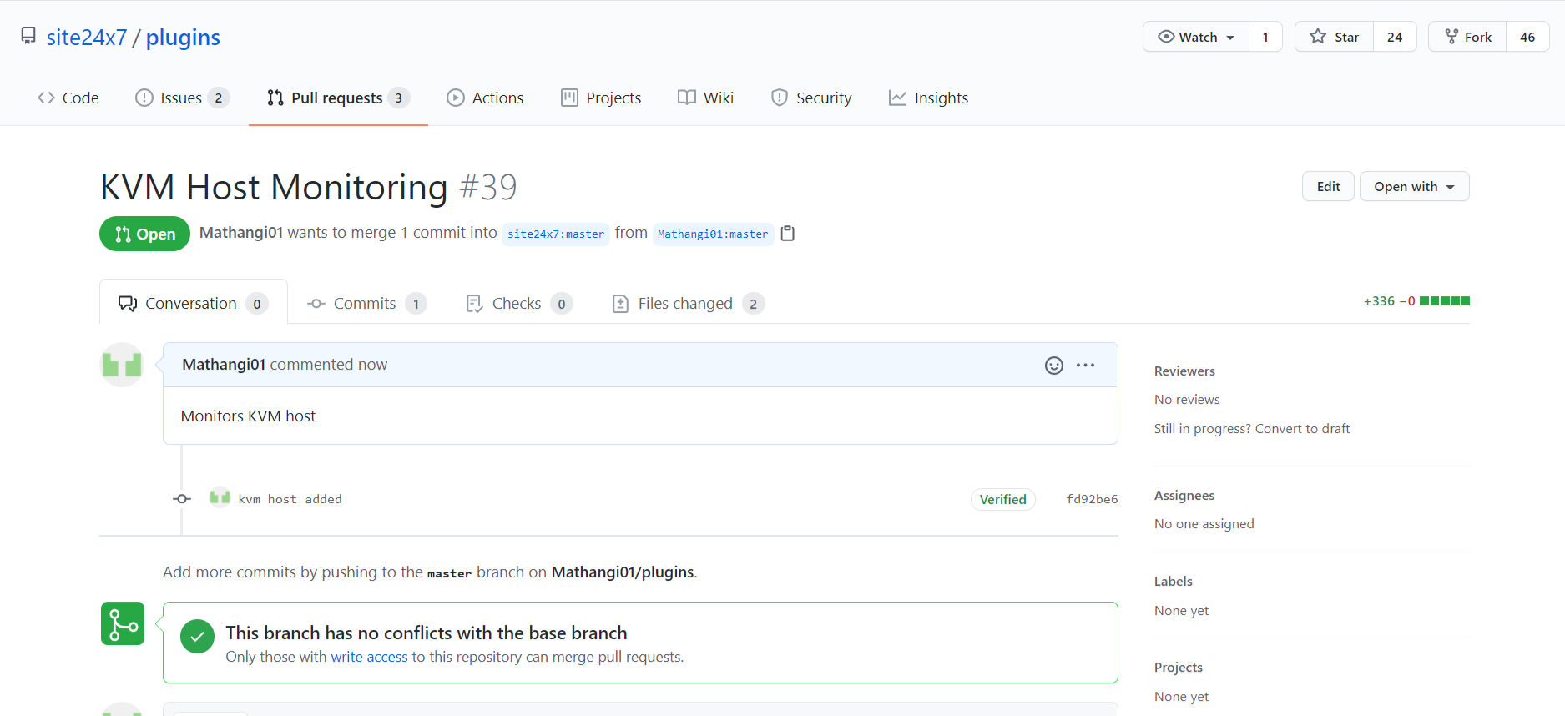1565x716 pixels.
Task: Click the repository icon next to site24x7
Action: click(x=28, y=36)
